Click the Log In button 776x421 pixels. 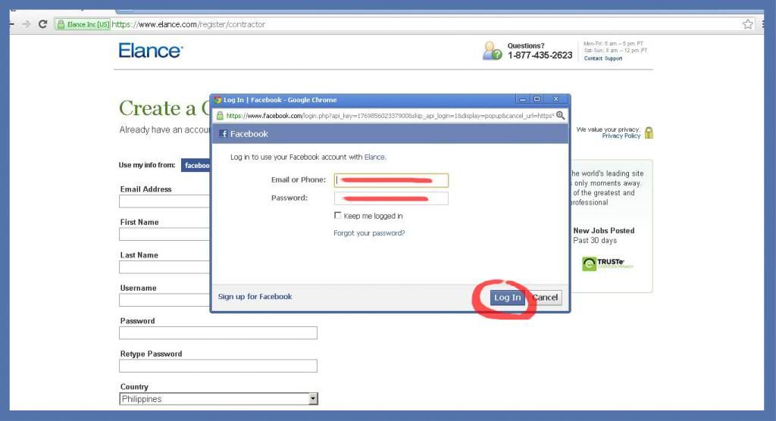point(507,298)
